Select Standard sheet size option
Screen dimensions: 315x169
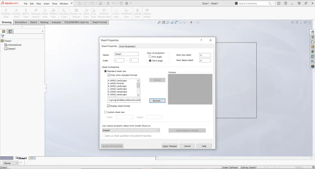(x=105, y=71)
